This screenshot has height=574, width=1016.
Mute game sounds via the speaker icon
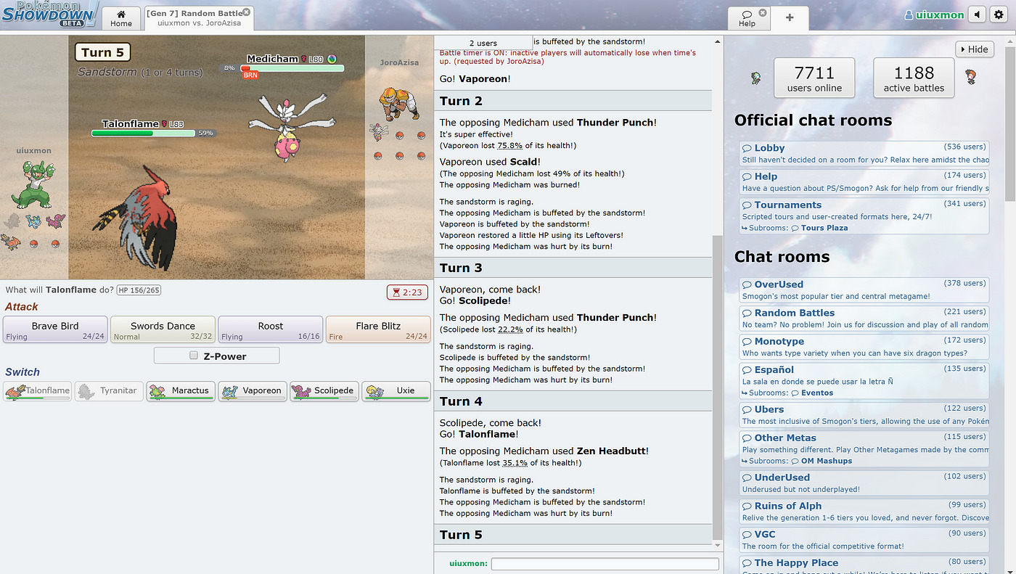click(976, 14)
